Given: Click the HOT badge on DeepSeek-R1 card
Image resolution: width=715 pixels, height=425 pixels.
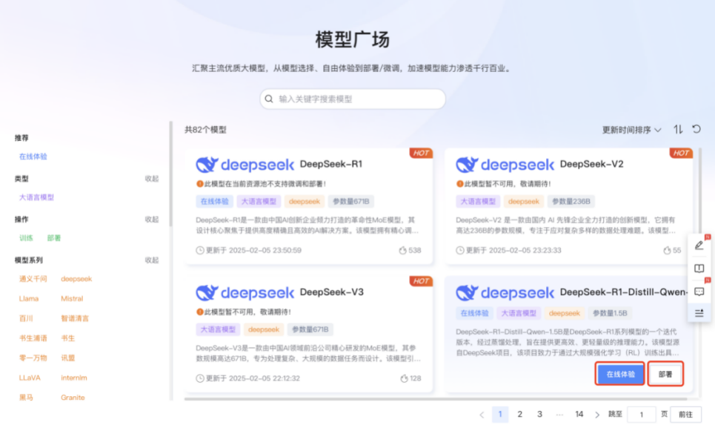Looking at the screenshot, I should [421, 153].
